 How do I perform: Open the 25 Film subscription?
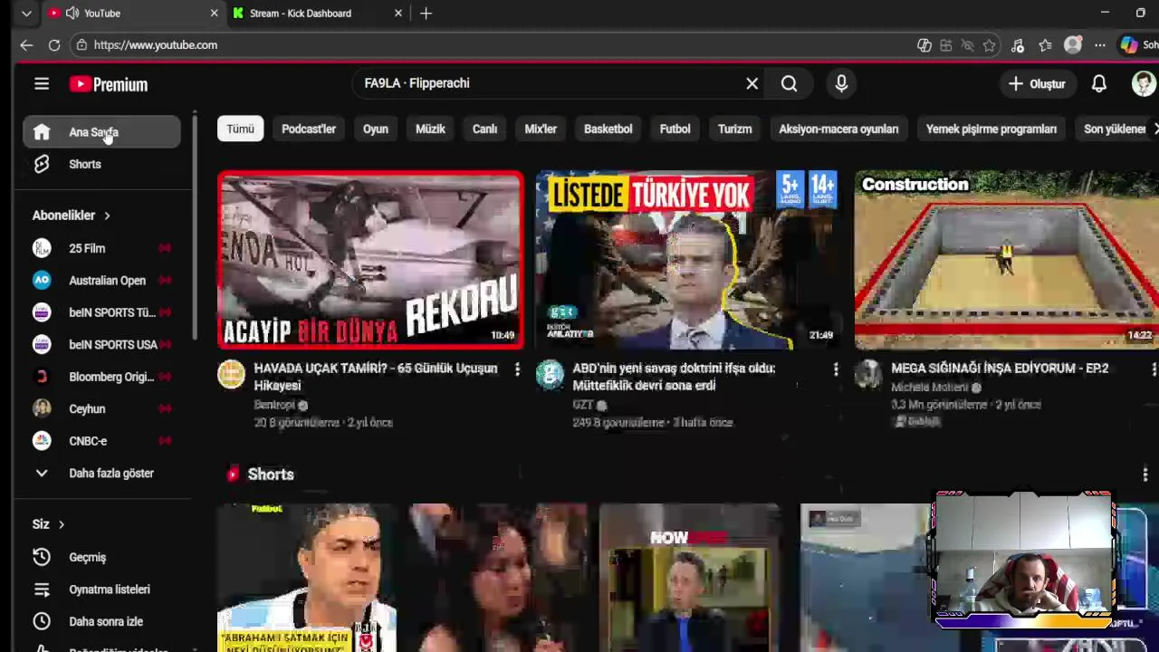click(x=101, y=248)
